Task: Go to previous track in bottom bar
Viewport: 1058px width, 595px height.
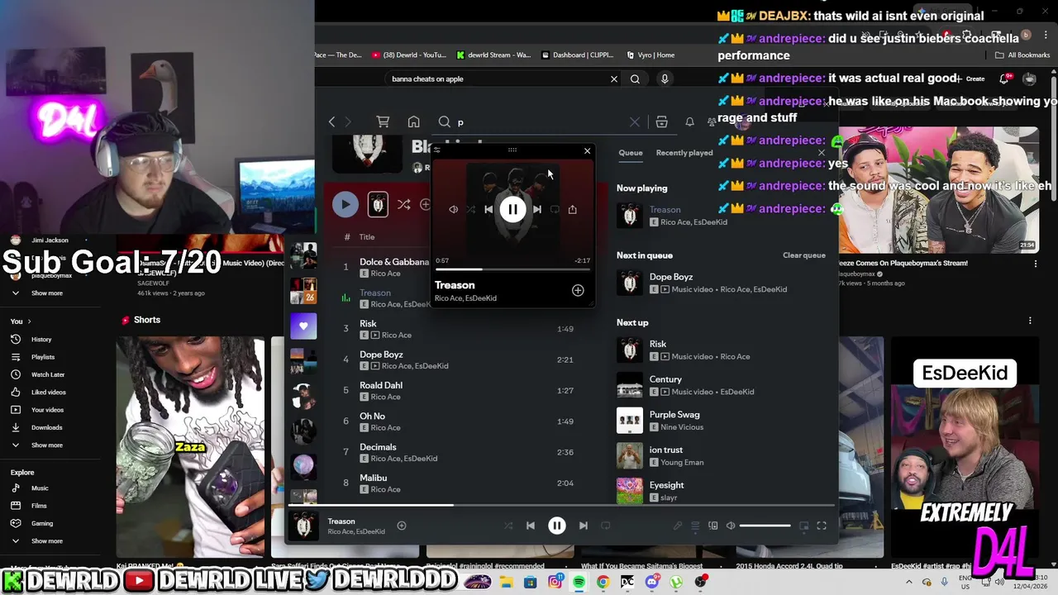Action: click(x=531, y=526)
